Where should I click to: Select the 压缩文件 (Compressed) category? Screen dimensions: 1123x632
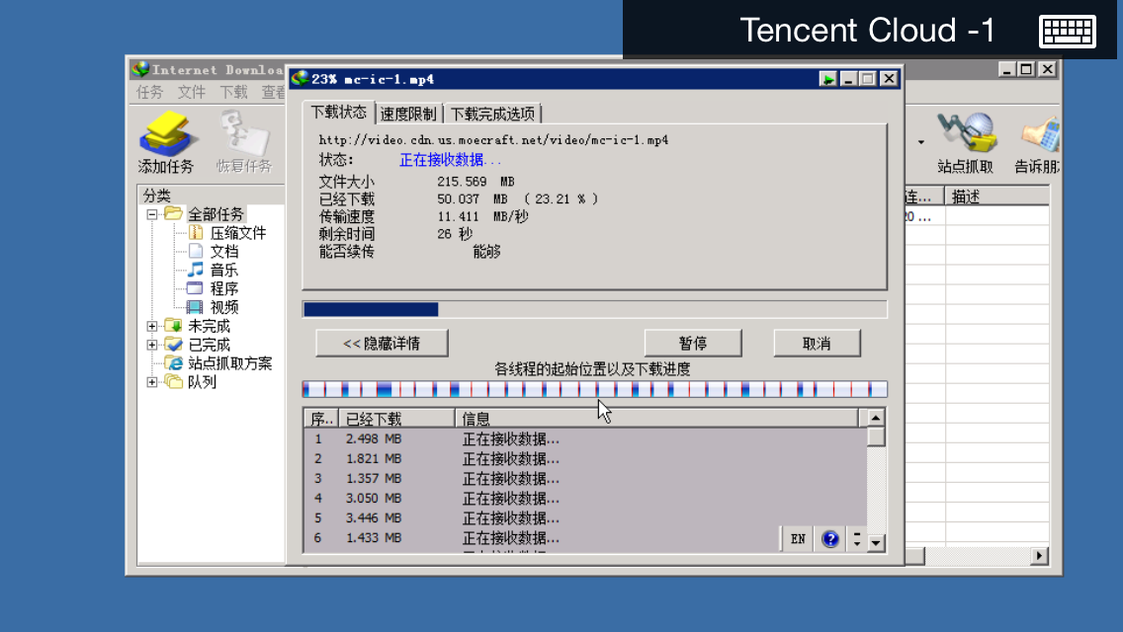[x=237, y=233]
